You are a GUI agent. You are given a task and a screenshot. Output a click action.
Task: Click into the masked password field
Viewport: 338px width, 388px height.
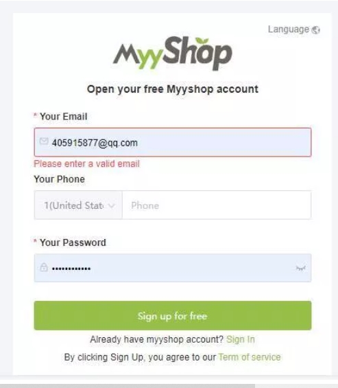point(173,268)
